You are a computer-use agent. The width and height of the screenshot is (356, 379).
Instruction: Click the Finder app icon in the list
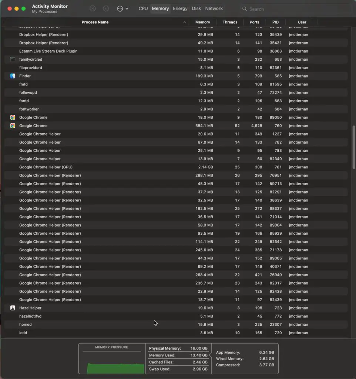click(x=13, y=76)
